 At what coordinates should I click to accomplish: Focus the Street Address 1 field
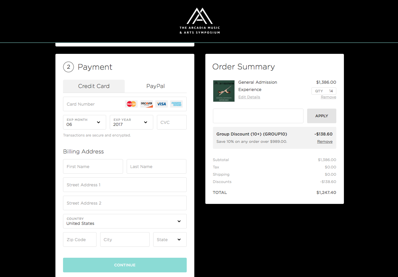(x=125, y=185)
